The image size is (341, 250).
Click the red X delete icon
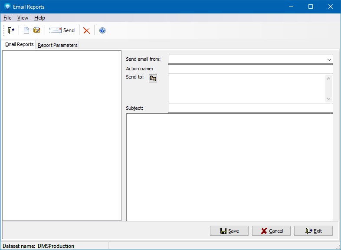87,30
